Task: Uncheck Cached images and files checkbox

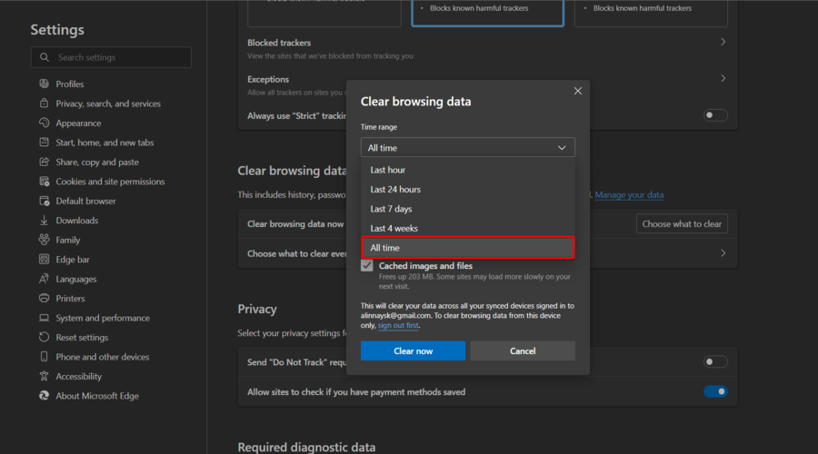Action: (366, 266)
